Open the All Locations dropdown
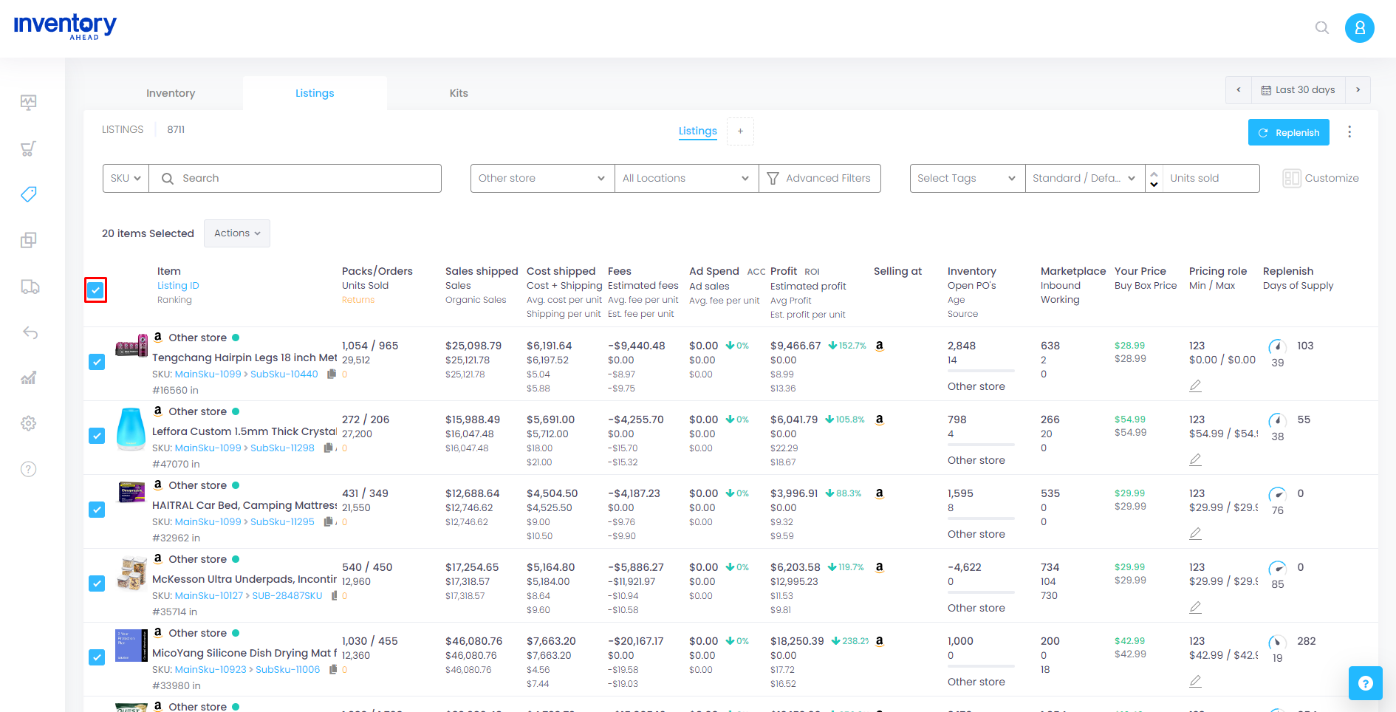The height and width of the screenshot is (712, 1396). pos(686,178)
